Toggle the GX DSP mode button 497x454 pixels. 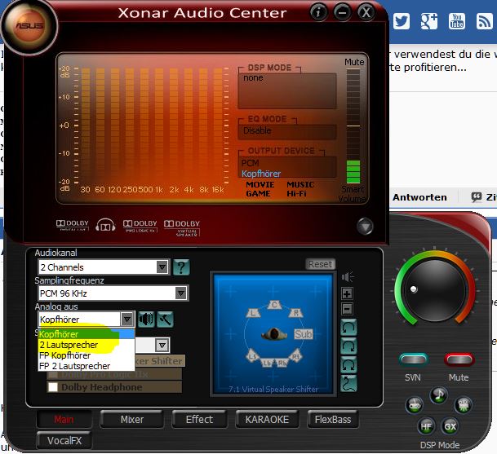[450, 426]
